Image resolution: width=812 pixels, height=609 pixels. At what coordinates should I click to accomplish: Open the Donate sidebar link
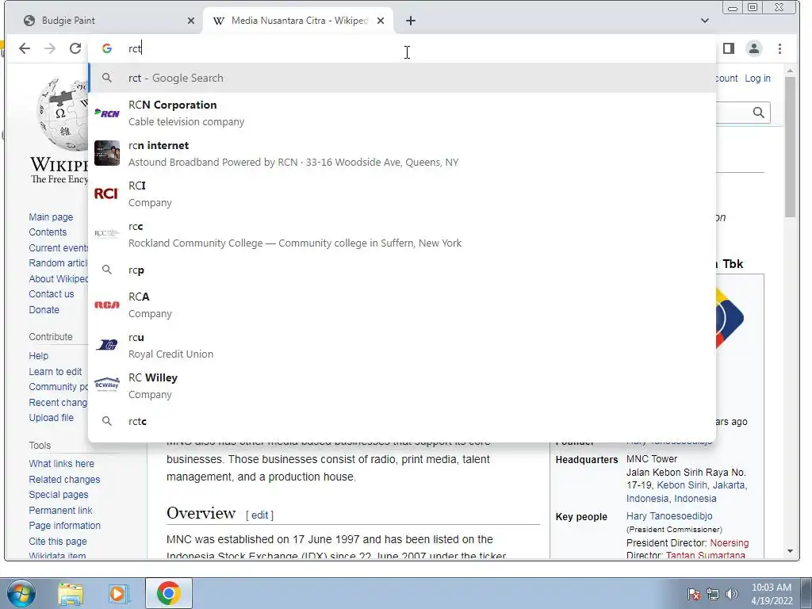tap(44, 310)
